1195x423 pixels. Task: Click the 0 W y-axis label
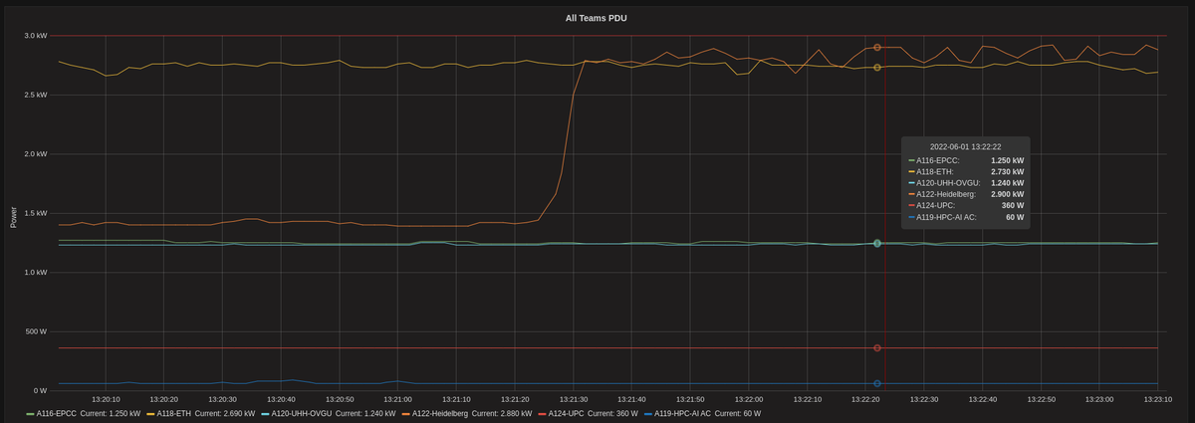40,390
